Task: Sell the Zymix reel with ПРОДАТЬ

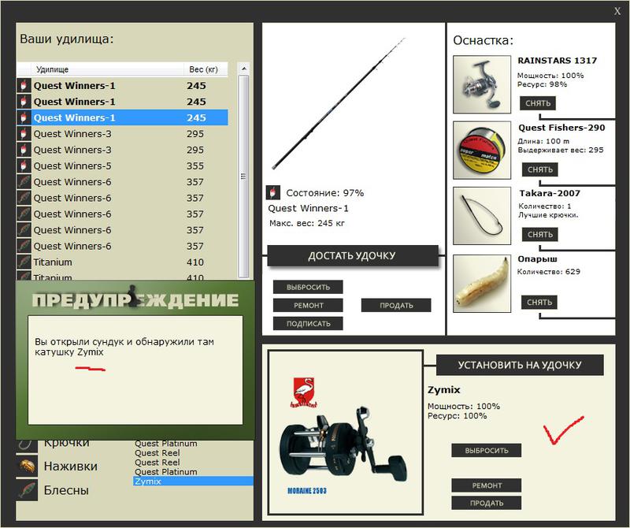Action: pyautogui.click(x=487, y=503)
